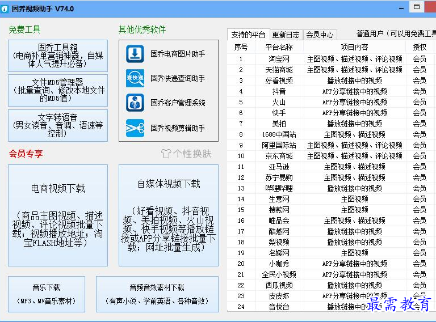The height and width of the screenshot is (322, 436).
Task: Click the 固乔视频剪辑助手 label
Action: [178, 128]
